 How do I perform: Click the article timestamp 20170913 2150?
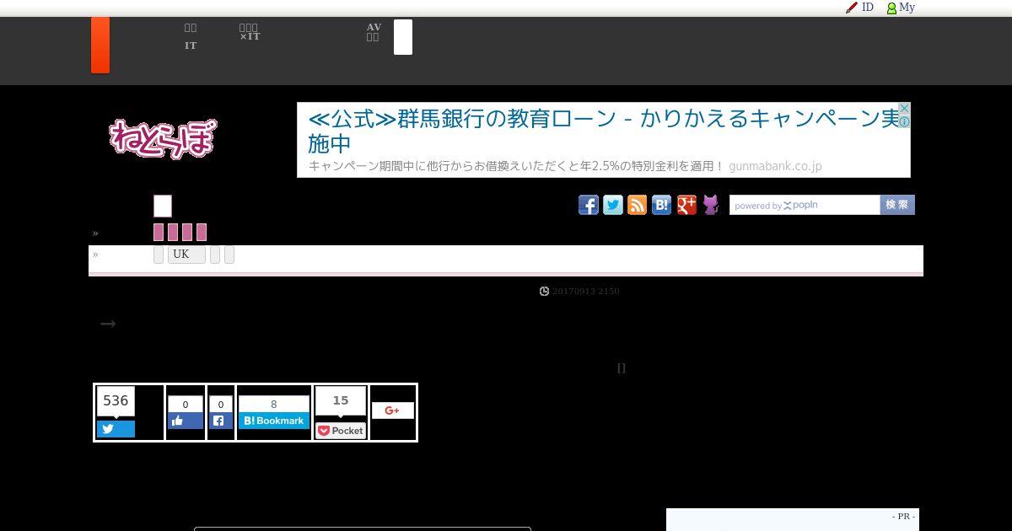pyautogui.click(x=586, y=291)
